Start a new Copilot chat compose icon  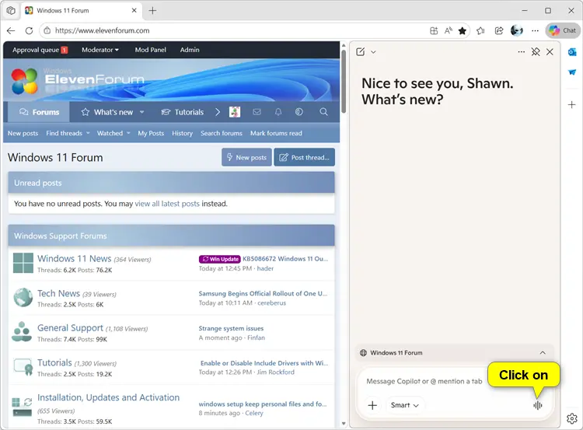pyautogui.click(x=360, y=51)
